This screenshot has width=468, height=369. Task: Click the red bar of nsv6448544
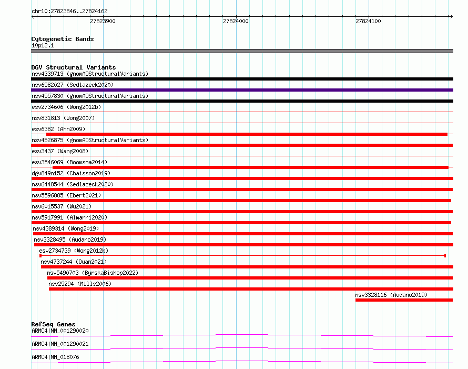[x=242, y=190]
